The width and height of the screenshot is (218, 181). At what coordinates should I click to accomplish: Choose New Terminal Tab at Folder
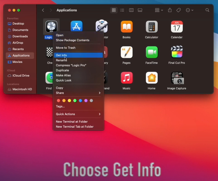pos(78,127)
